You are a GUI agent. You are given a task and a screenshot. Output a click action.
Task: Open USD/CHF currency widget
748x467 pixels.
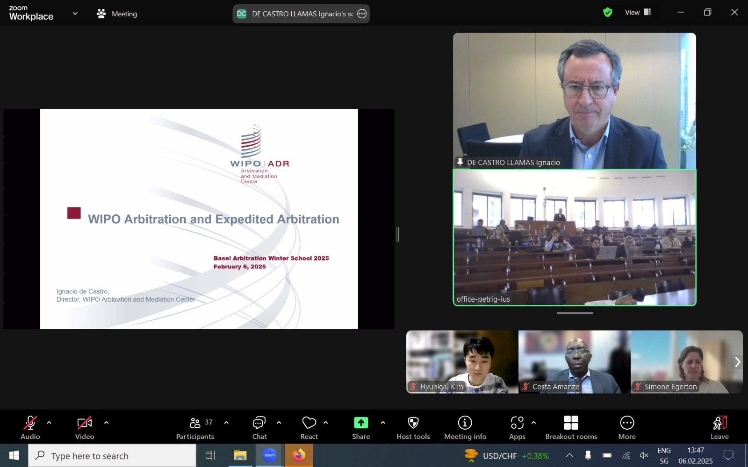tap(507, 456)
